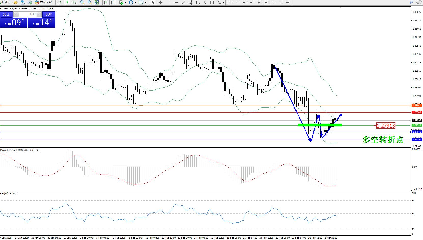Open the indicators list dropdown arrow
Screen dimensions: 423x240
(125, 3)
